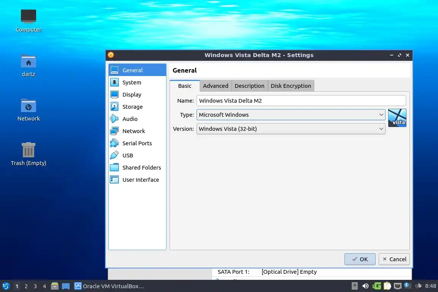Expand the Version dropdown Windows Vista (32-bit)

(291, 129)
